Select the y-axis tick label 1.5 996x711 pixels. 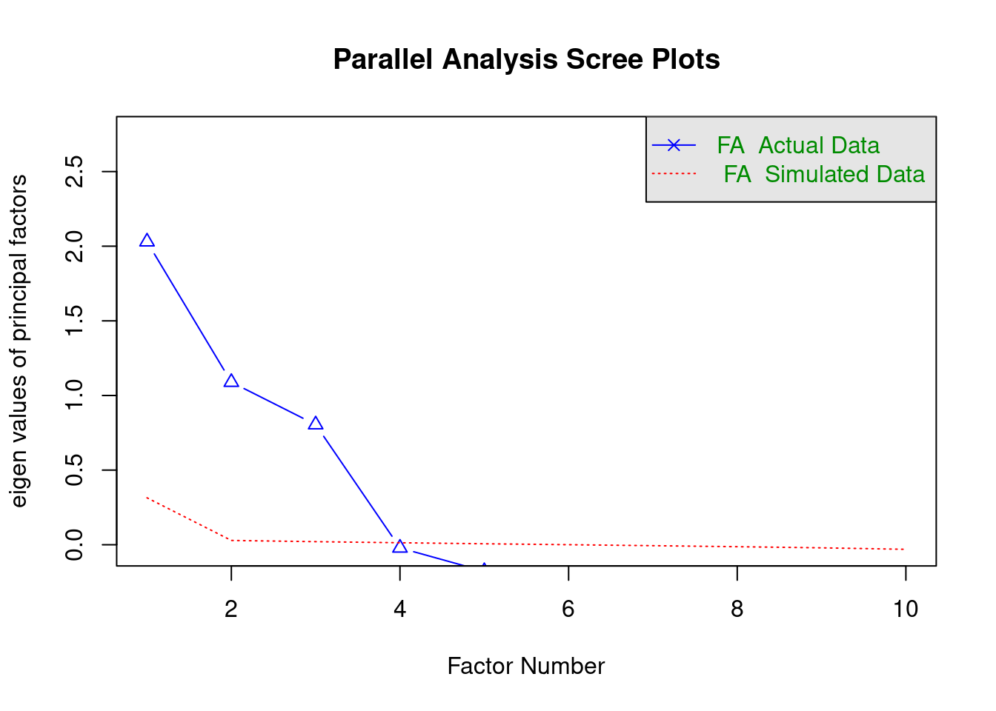[75, 321]
